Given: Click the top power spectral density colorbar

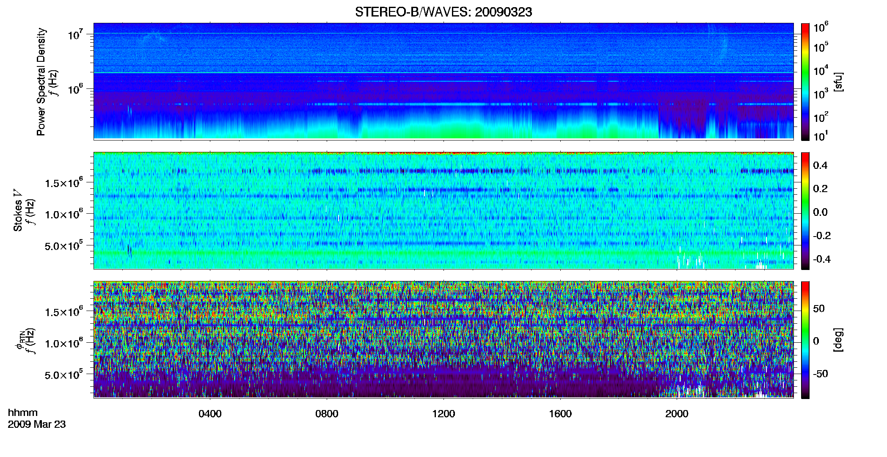Looking at the screenshot, I should (x=805, y=82).
